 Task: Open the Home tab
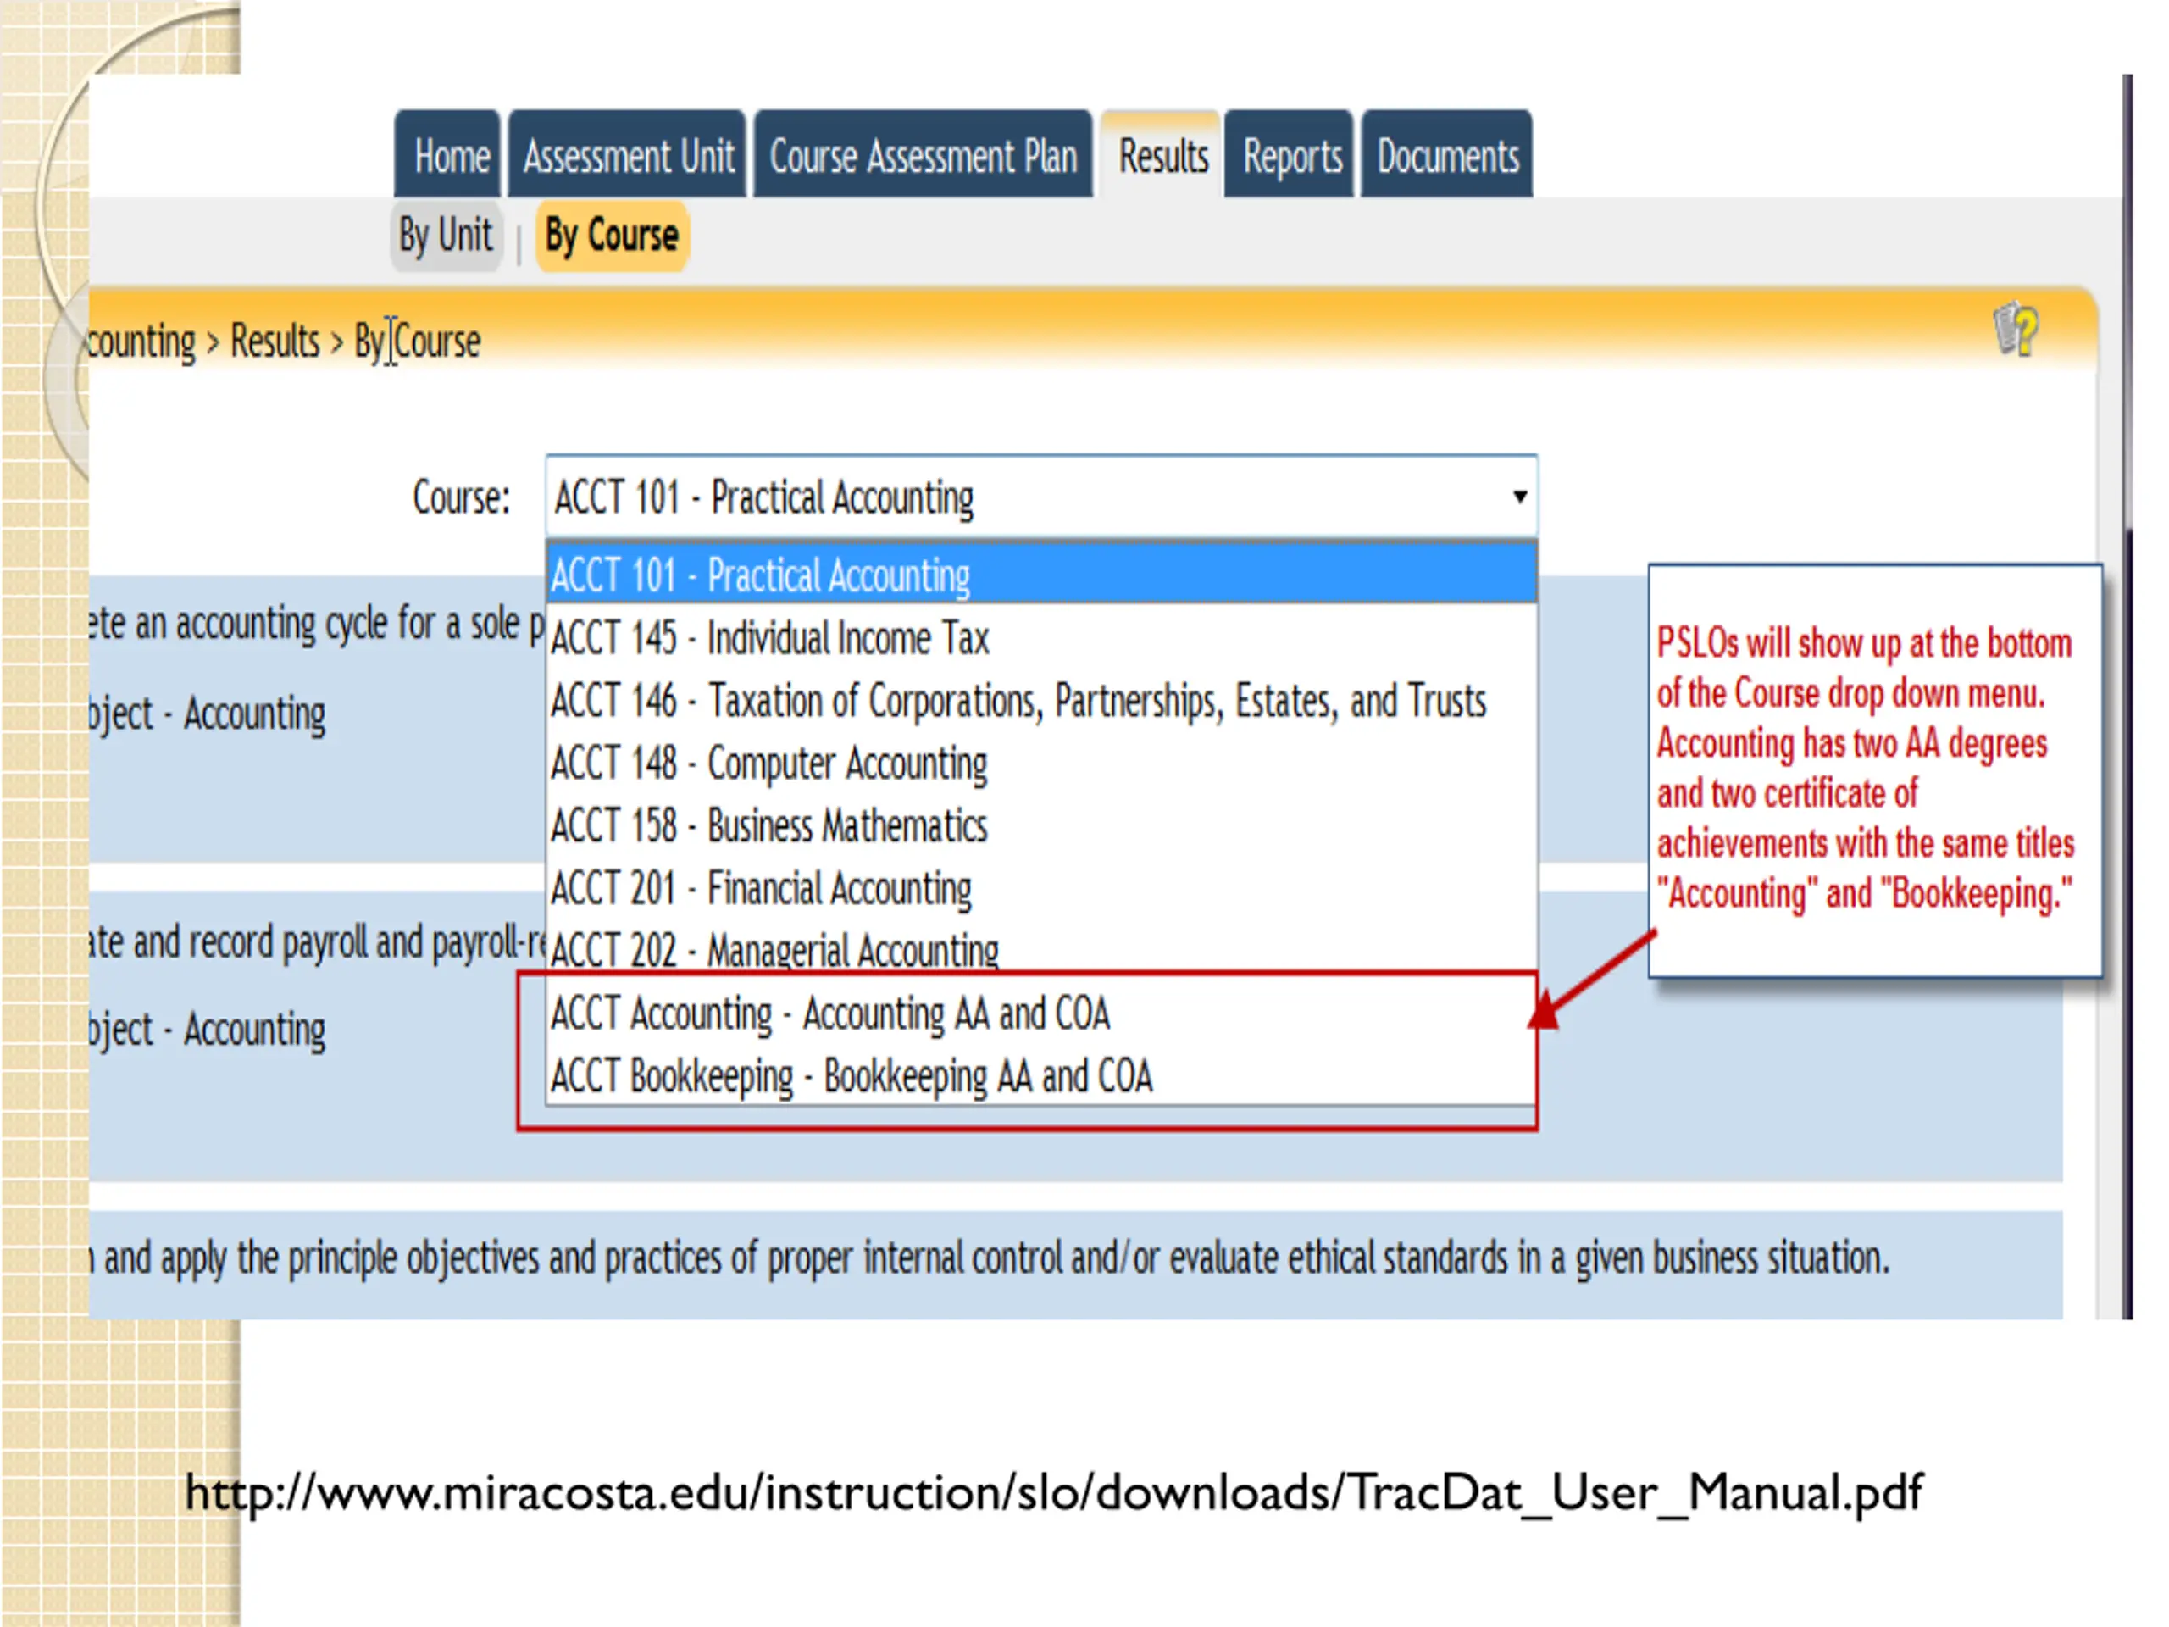click(450, 157)
